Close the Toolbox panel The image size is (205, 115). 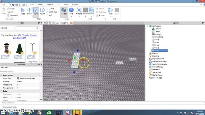[41, 23]
